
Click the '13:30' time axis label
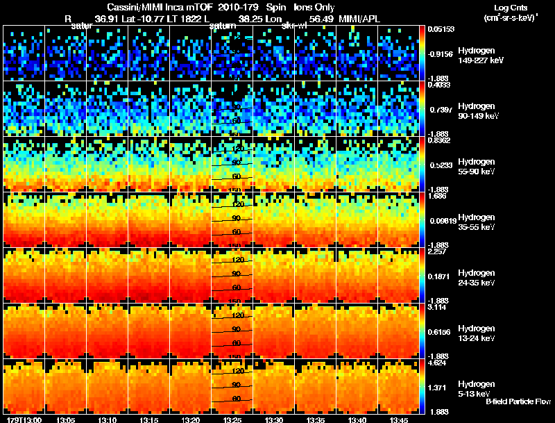pos(273,420)
